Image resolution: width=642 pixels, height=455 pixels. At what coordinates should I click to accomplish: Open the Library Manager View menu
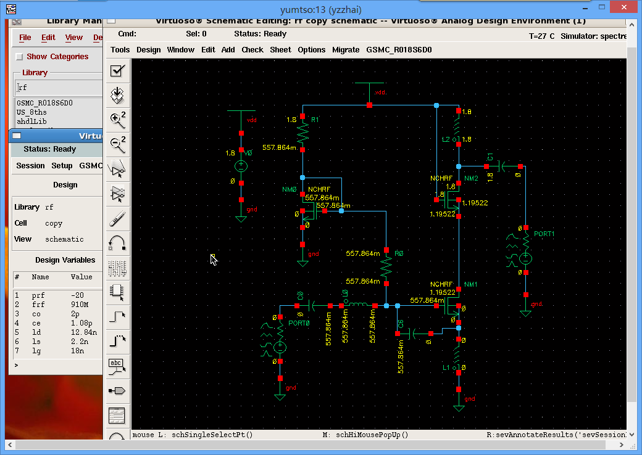click(73, 38)
